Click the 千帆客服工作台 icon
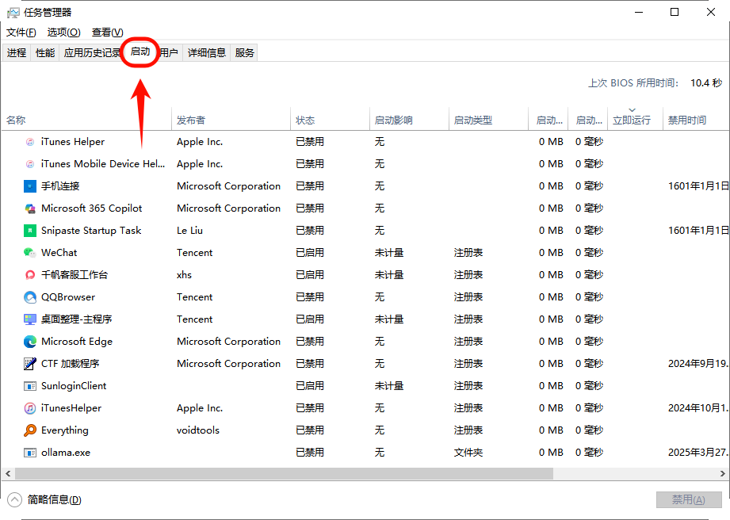Screen dimensions: 730x520 pyautogui.click(x=30, y=274)
